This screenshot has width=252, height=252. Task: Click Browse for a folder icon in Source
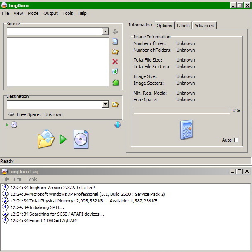click(115, 52)
